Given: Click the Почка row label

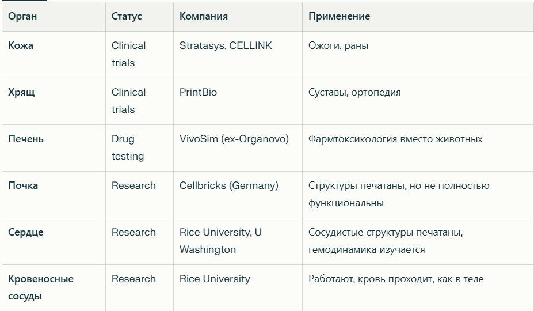Looking at the screenshot, I should tap(23, 185).
